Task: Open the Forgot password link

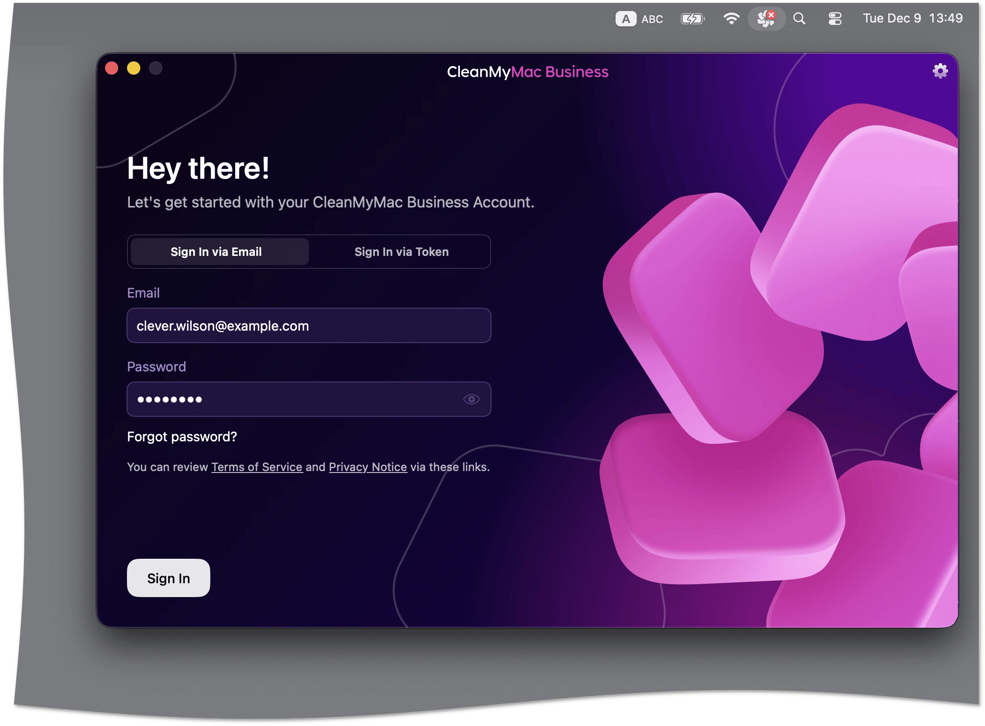Action: (x=182, y=437)
